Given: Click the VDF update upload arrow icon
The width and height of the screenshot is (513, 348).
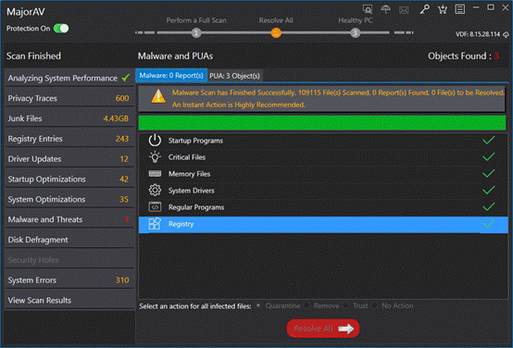Looking at the screenshot, I should [x=506, y=34].
